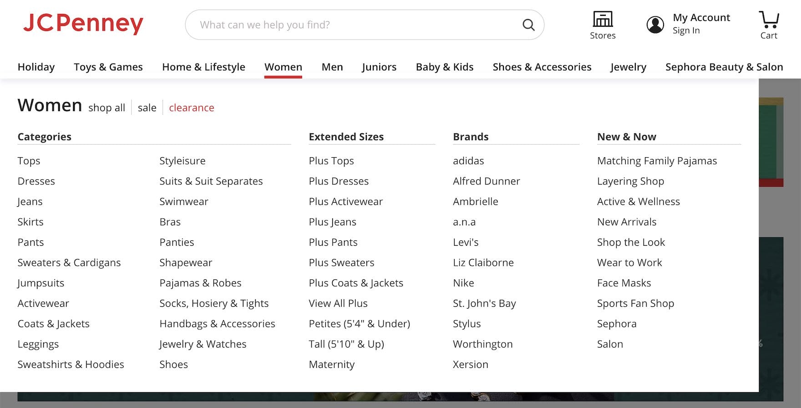Open Matching Family Pajamas link
Screen dimensions: 801x408
pyautogui.click(x=657, y=161)
